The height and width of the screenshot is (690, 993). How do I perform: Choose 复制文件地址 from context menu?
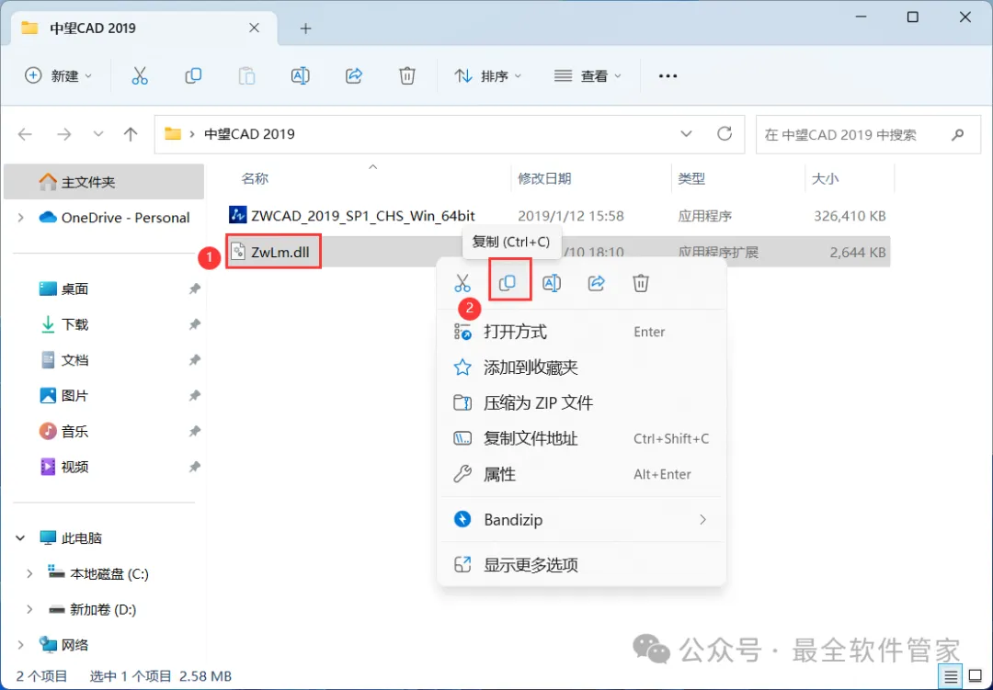[x=581, y=438]
